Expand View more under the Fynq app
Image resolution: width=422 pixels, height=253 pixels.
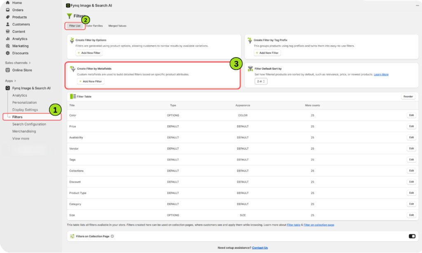point(21,139)
